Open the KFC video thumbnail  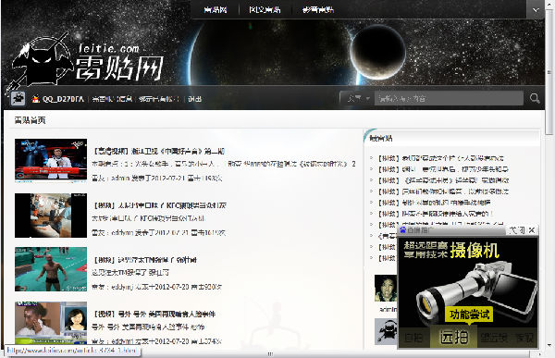(x=51, y=216)
